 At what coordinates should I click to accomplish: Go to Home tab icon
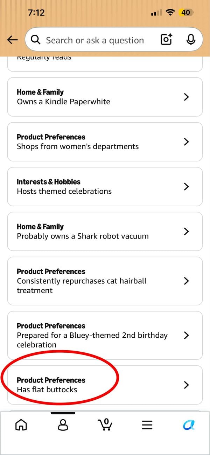[21, 425]
